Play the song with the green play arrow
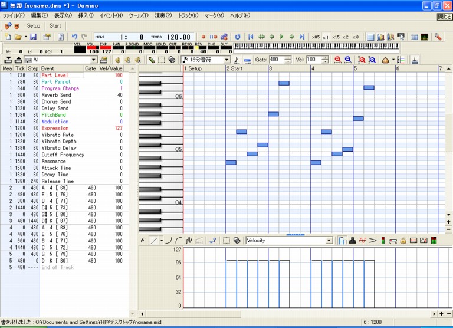 [281, 37]
